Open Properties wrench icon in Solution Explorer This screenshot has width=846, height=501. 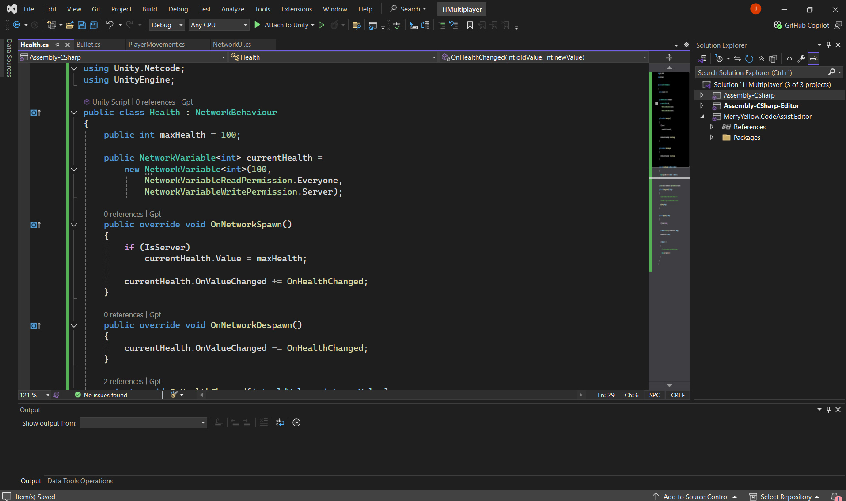click(x=801, y=59)
